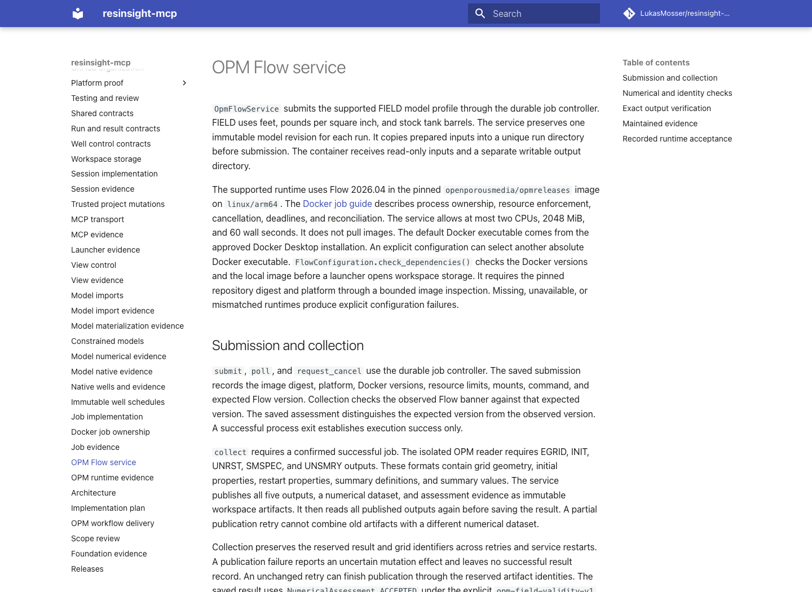Click the MkDocs logo icon in header
The image size is (812, 592).
pyautogui.click(x=78, y=14)
